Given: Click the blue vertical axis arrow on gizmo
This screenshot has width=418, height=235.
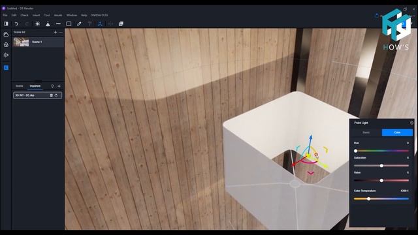Looking at the screenshot, I should tap(311, 138).
